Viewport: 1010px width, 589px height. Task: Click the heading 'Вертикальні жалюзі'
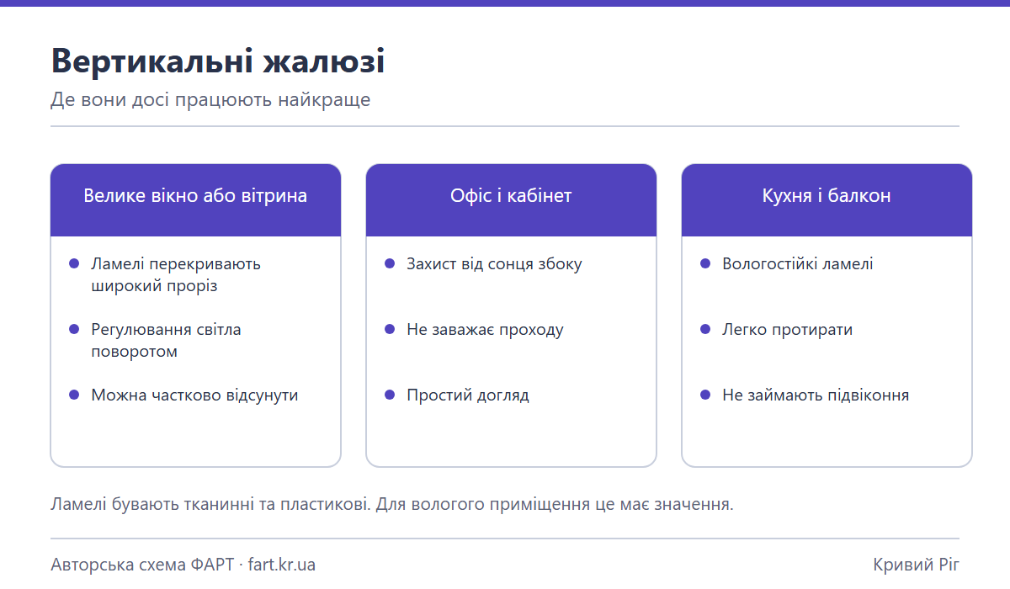(x=218, y=61)
